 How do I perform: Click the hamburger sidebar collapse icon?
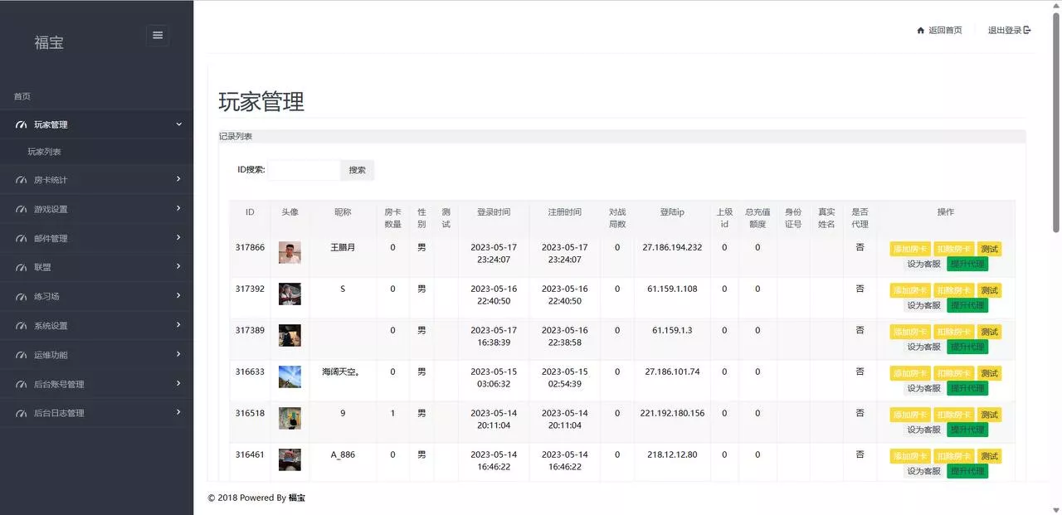click(158, 35)
